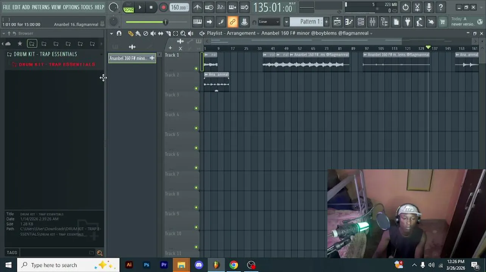Switch Pat/Song mode button
The height and width of the screenshot is (272, 486).
129,7
